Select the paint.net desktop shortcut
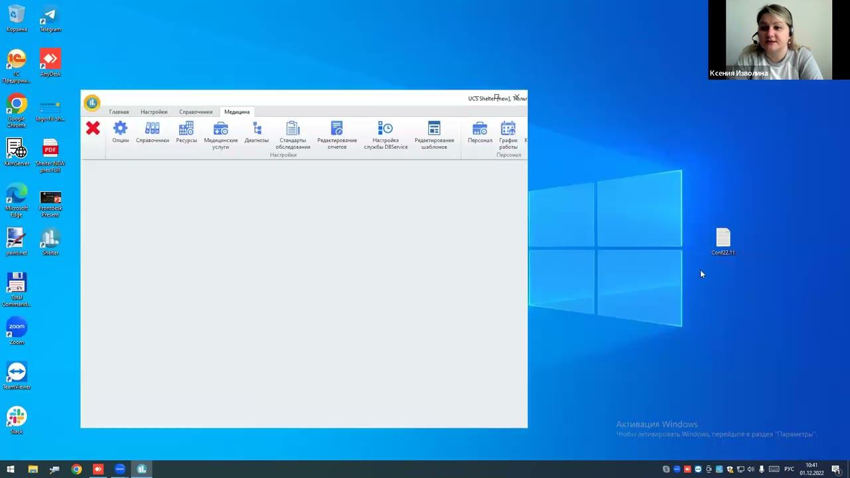 [17, 242]
